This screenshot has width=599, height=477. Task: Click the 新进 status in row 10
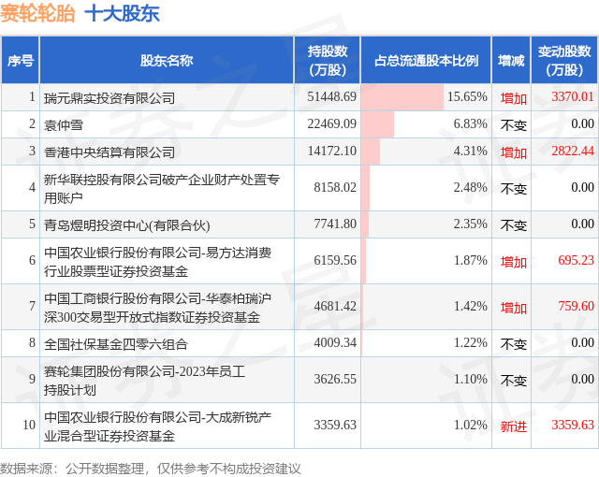[514, 426]
